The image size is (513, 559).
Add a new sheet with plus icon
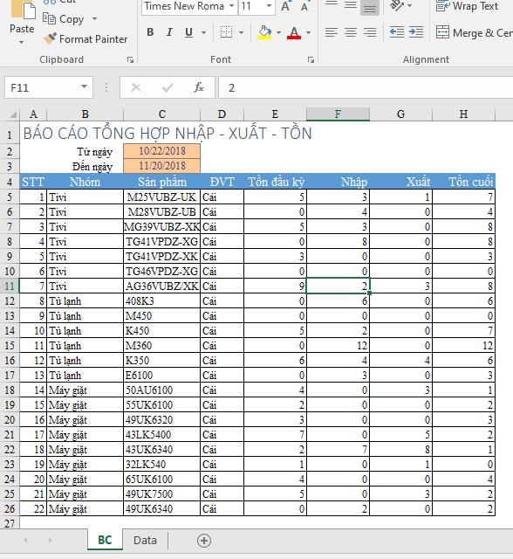coord(204,541)
